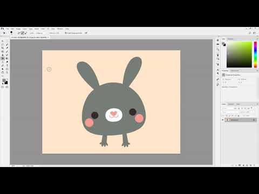Switch to the Swatches tab

(230, 39)
